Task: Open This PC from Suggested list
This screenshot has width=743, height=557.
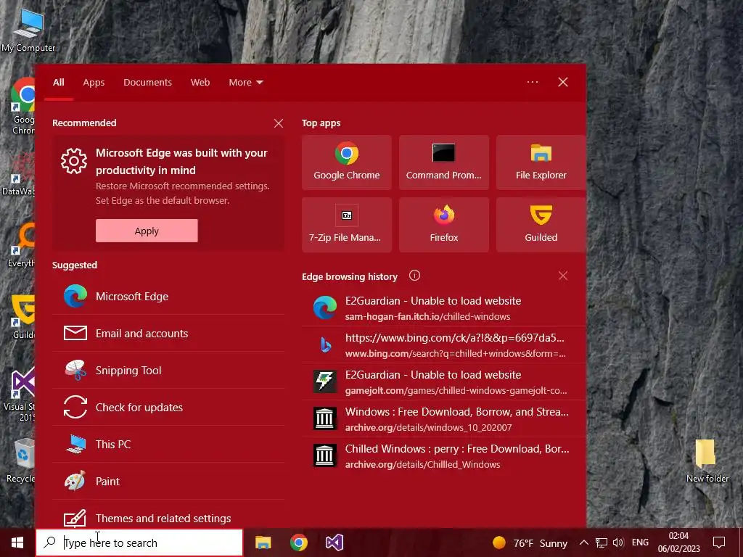Action: point(168,445)
